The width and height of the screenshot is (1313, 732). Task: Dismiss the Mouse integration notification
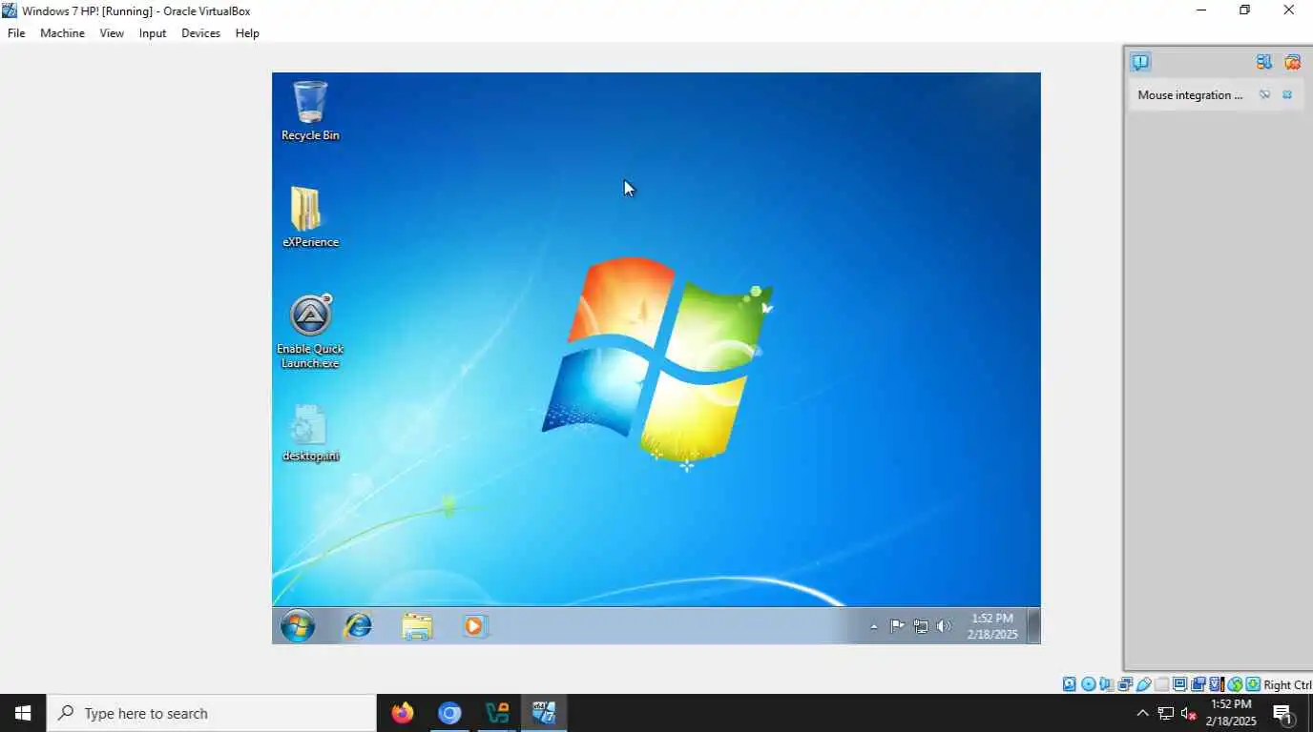tap(1287, 95)
